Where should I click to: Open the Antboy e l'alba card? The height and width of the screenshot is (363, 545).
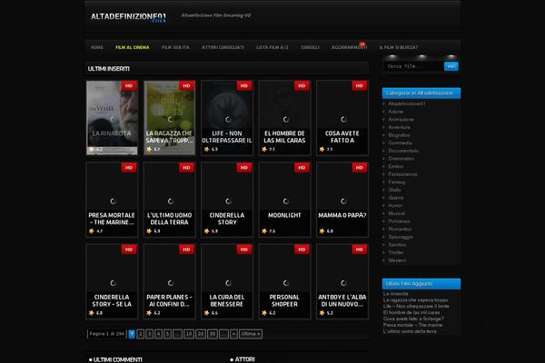coord(342,281)
